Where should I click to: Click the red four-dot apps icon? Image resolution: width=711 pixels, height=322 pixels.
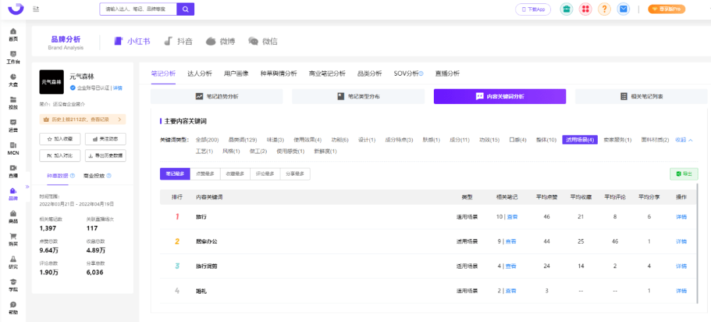coord(585,9)
